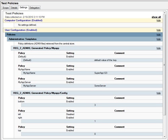Hide the User Configuration section
The width and height of the screenshot is (168, 140).
click(159, 30)
